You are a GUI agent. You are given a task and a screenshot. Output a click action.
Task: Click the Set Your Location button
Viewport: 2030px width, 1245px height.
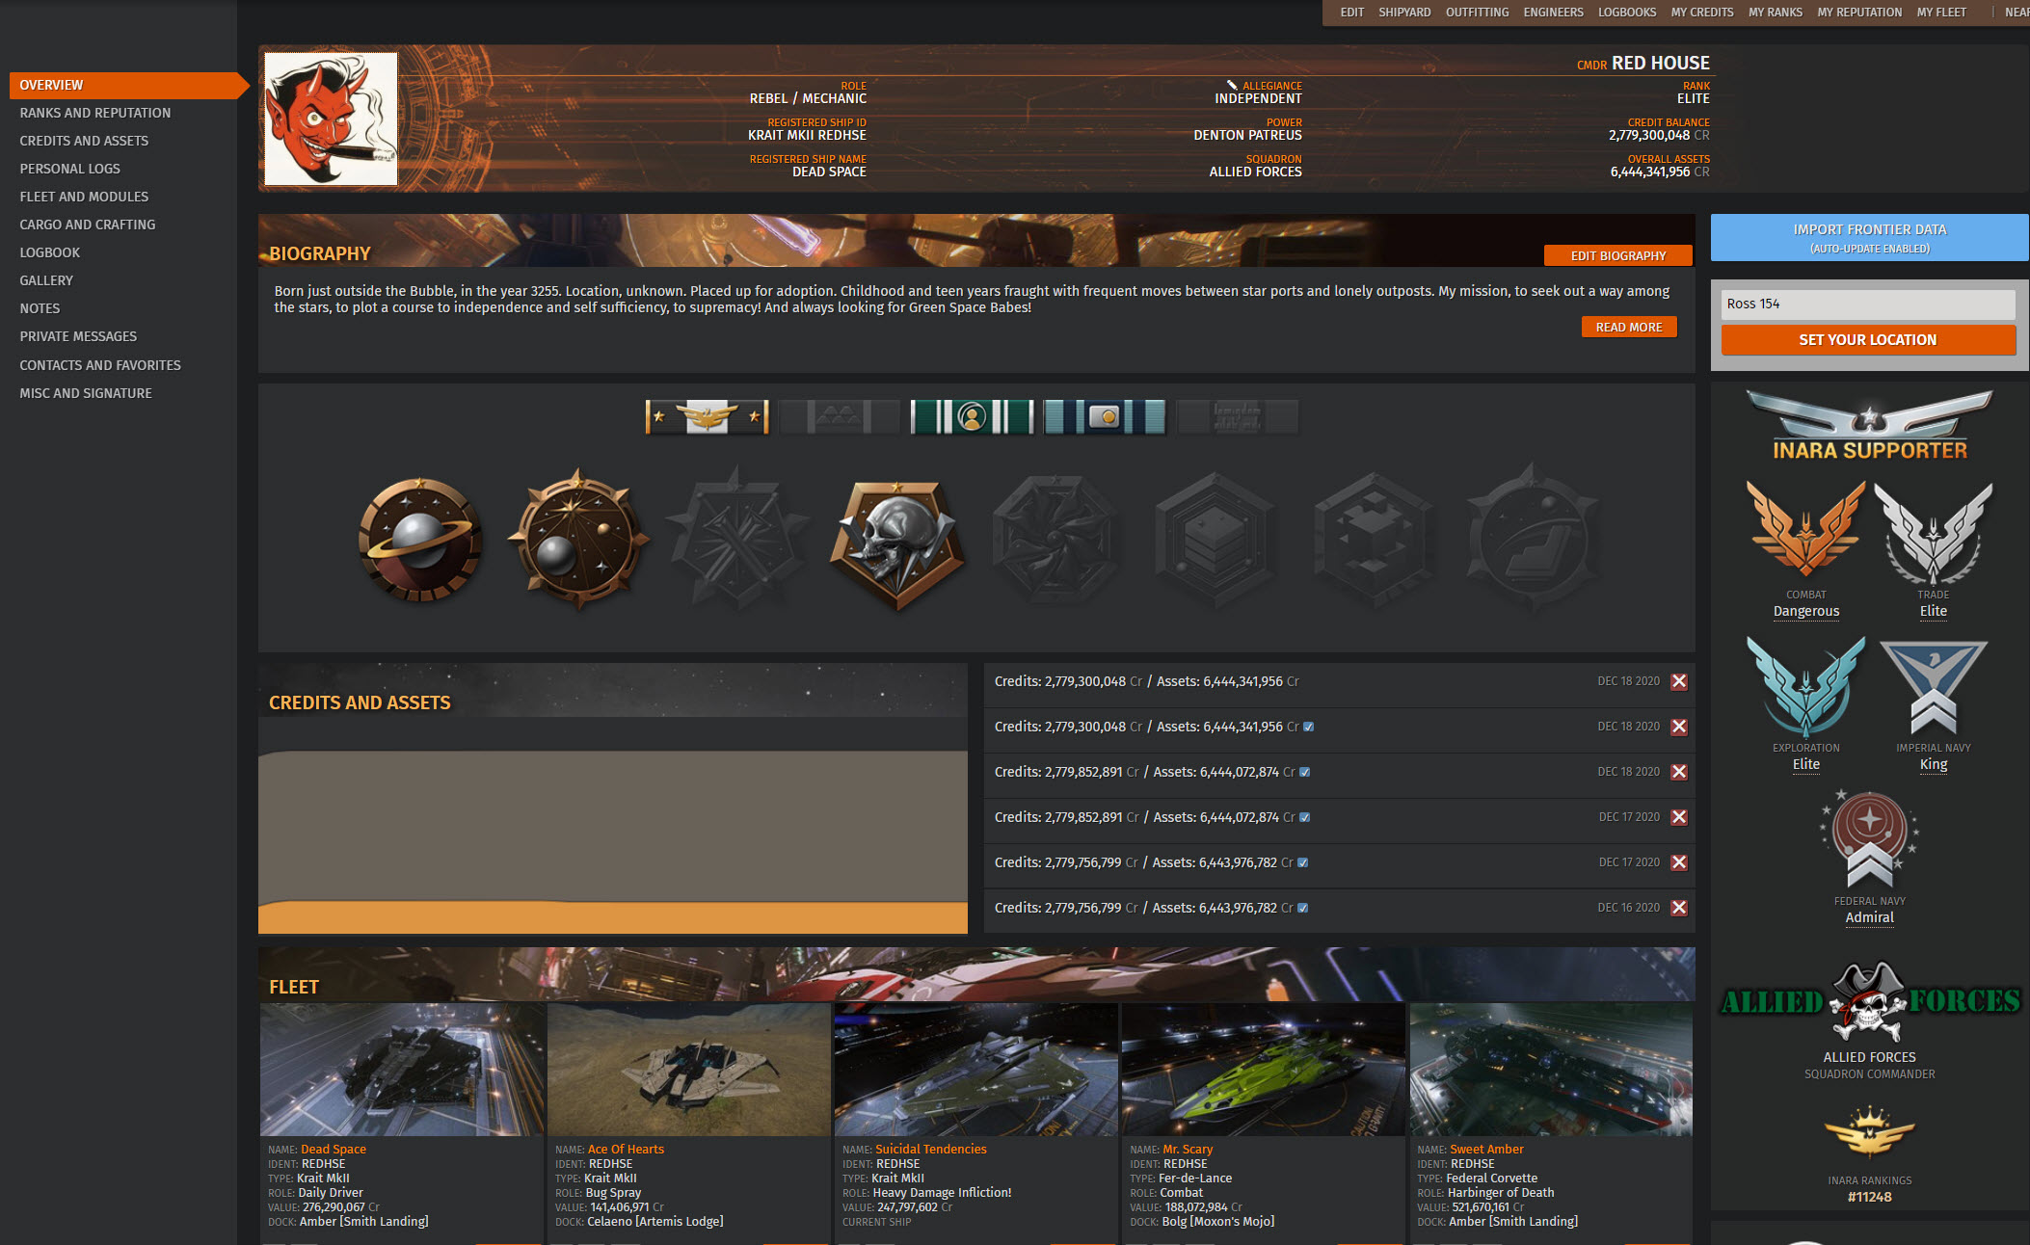[x=1868, y=339]
